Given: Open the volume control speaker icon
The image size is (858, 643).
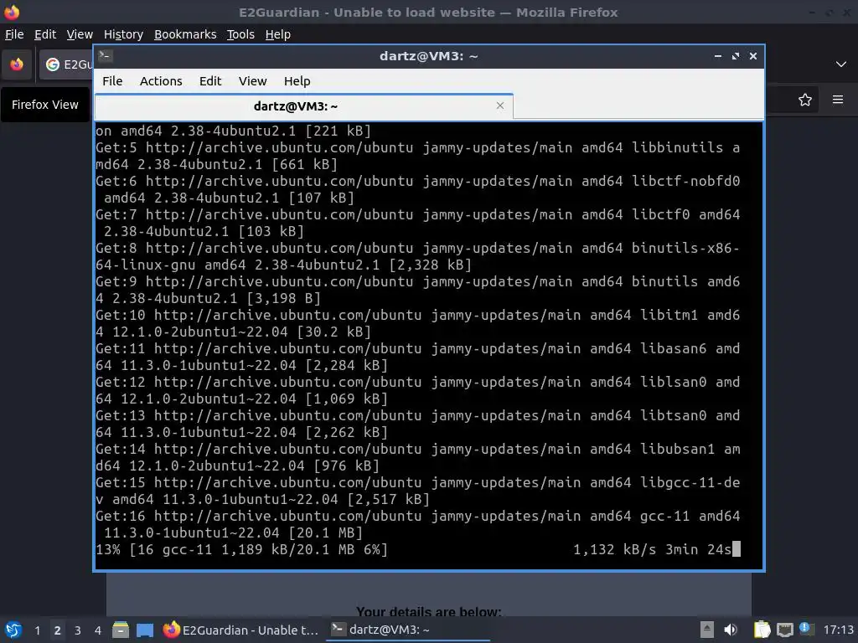Looking at the screenshot, I should [x=731, y=630].
